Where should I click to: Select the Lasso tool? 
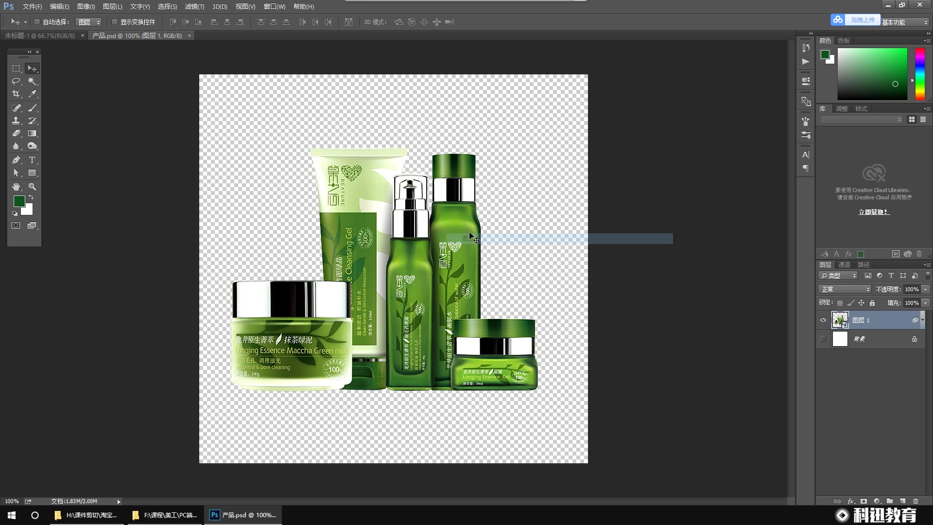point(16,81)
